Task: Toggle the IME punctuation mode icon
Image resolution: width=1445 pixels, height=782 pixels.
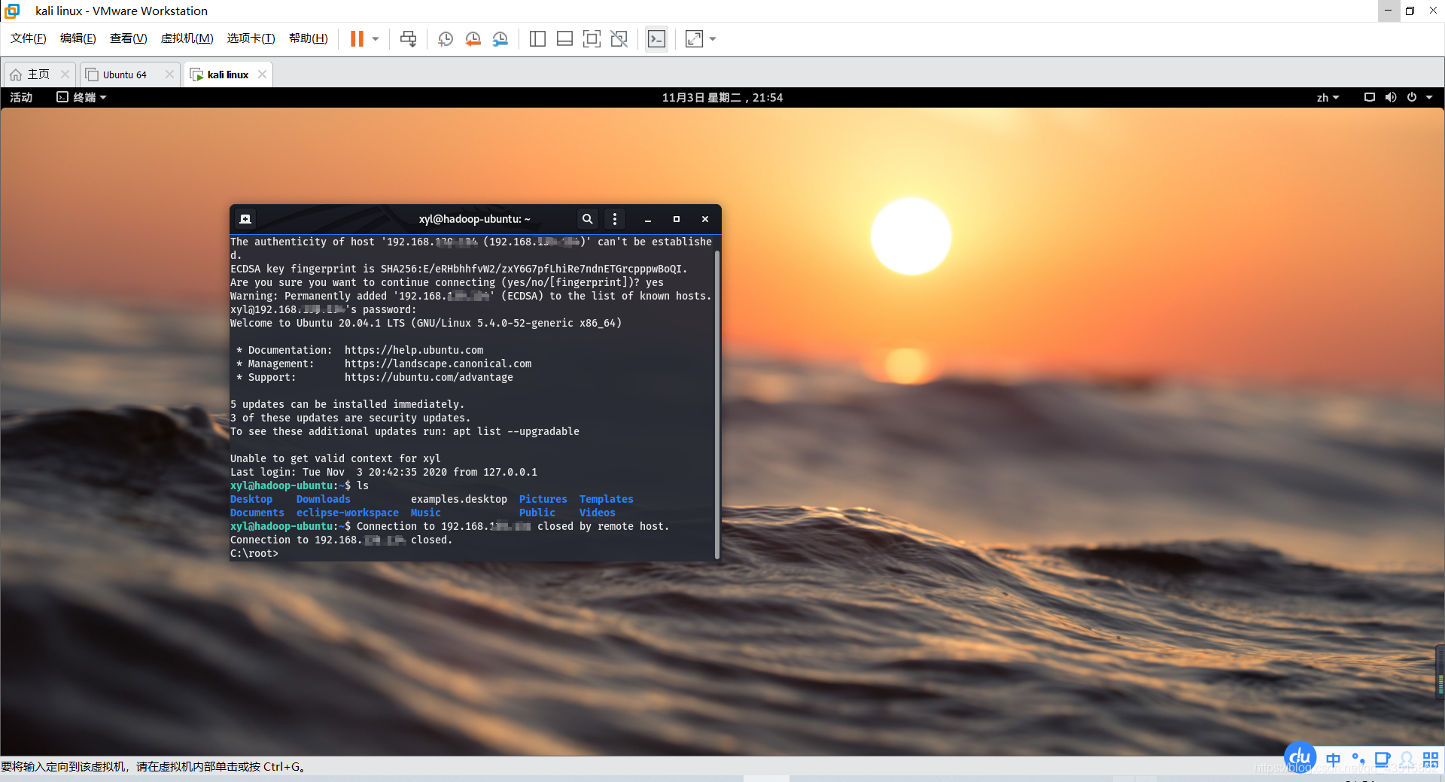Action: click(1358, 759)
